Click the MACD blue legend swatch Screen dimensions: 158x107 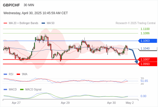(5, 90)
